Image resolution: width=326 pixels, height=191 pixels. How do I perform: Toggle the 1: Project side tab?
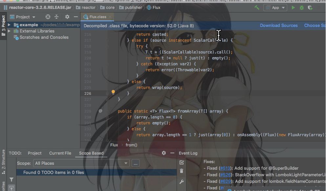pos(3,25)
